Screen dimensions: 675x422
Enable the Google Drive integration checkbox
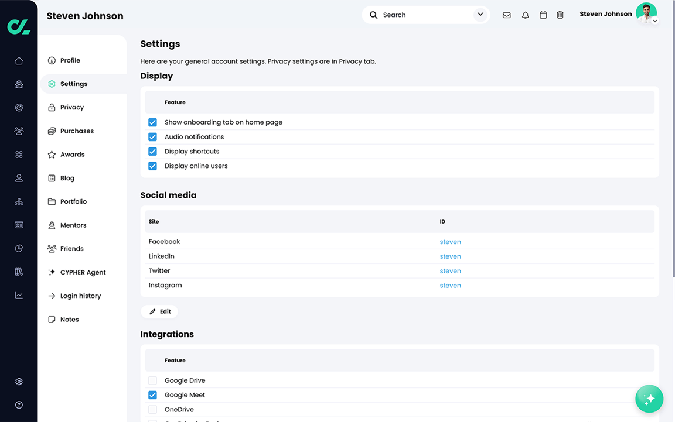(152, 380)
